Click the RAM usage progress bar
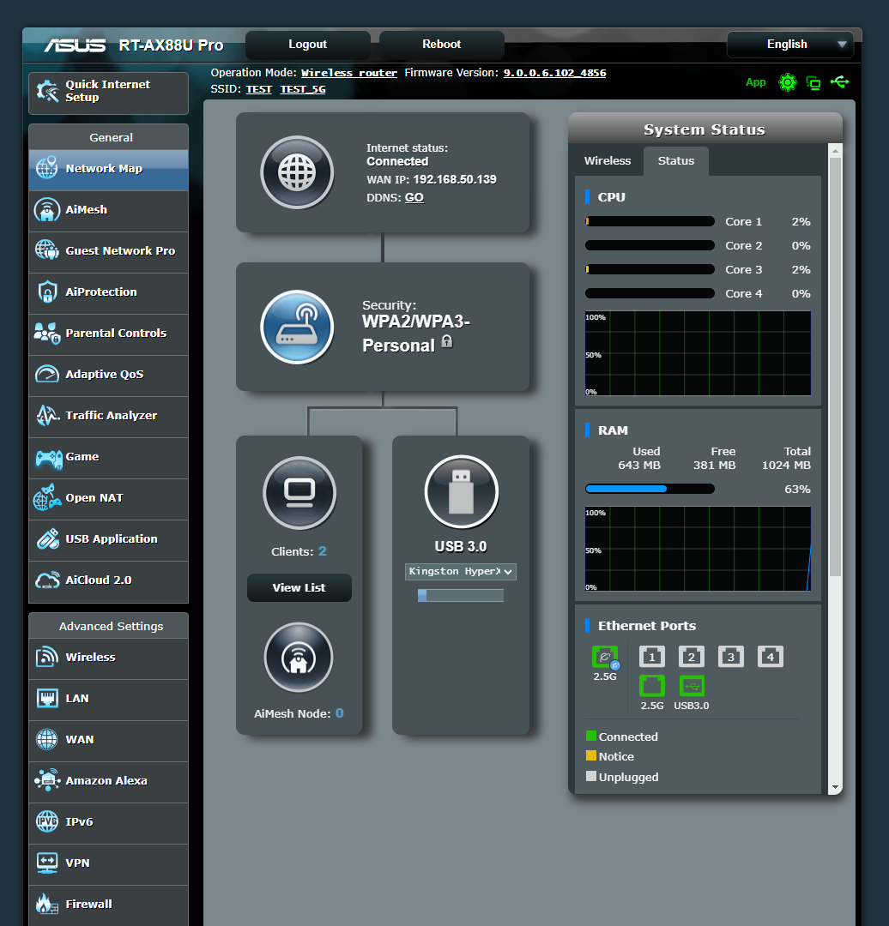This screenshot has height=926, width=889. pos(650,489)
